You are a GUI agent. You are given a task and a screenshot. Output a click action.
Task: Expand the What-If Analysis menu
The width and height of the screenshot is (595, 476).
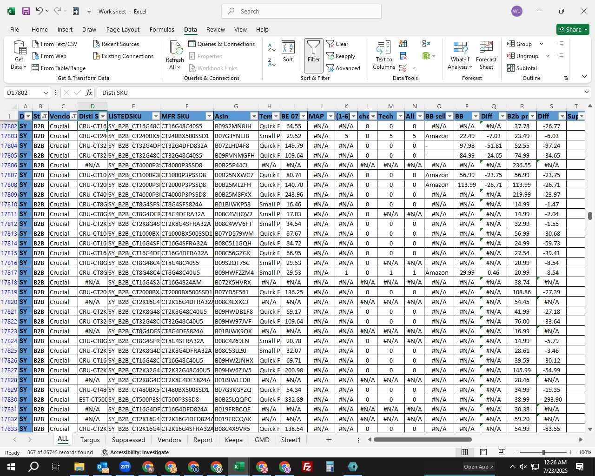460,55
